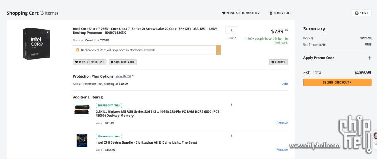The width and height of the screenshot is (377, 159).
Task: Remove the Intel processor from cart
Action: pos(278,62)
